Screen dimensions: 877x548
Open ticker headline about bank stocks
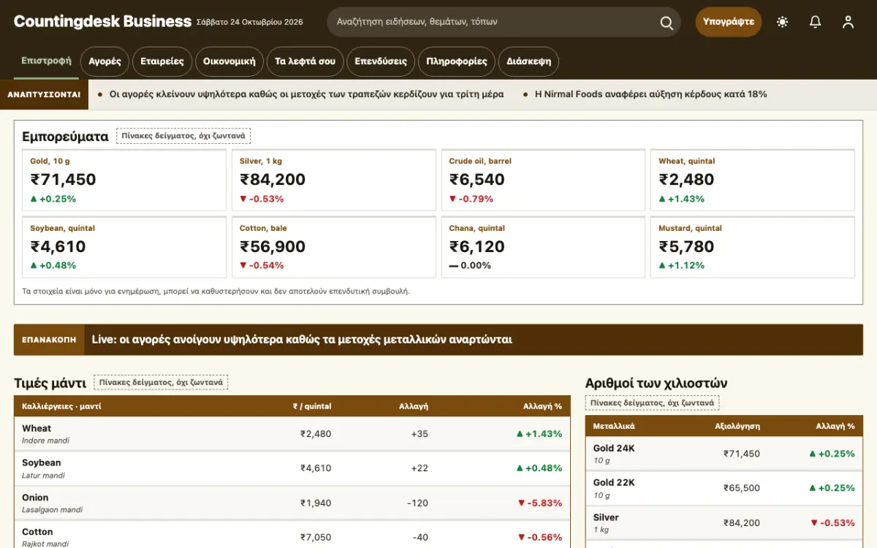click(306, 94)
